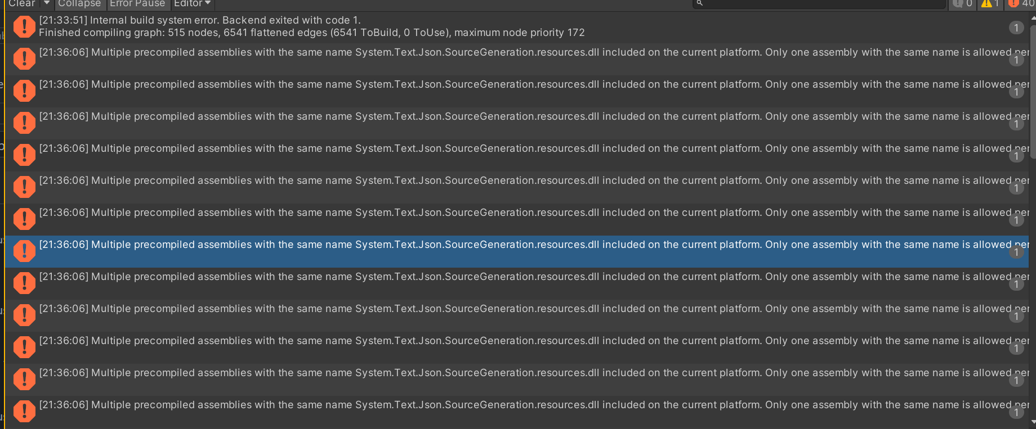The image size is (1036, 429).
Task: Enable Error Pause in the console toolbar
Action: [138, 3]
